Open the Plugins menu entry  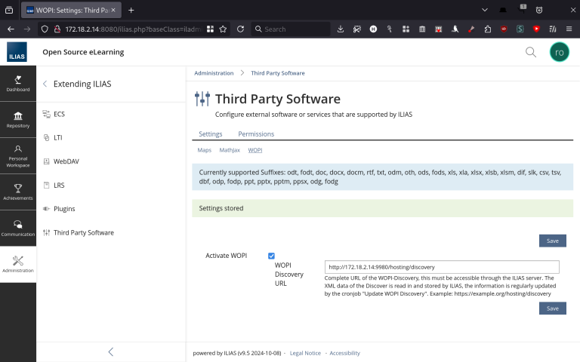point(64,208)
